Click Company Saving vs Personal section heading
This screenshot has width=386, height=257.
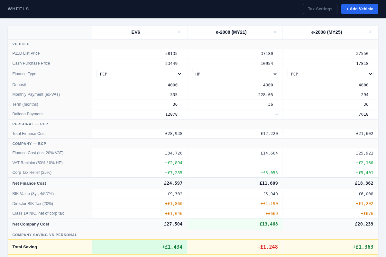coord(45,235)
